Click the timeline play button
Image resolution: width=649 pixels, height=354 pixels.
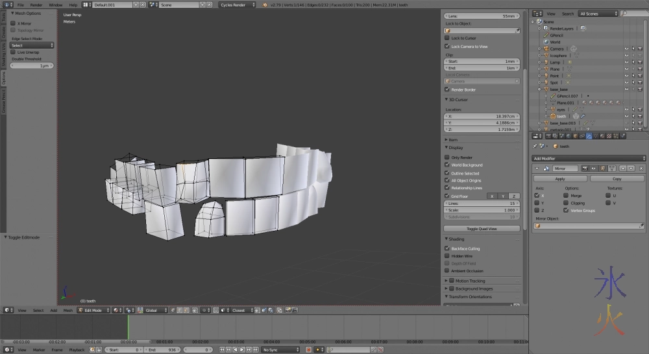243,350
